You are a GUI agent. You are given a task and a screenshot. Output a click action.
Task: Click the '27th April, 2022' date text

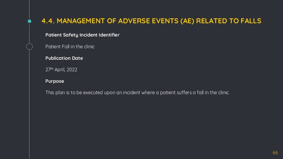[61, 69]
